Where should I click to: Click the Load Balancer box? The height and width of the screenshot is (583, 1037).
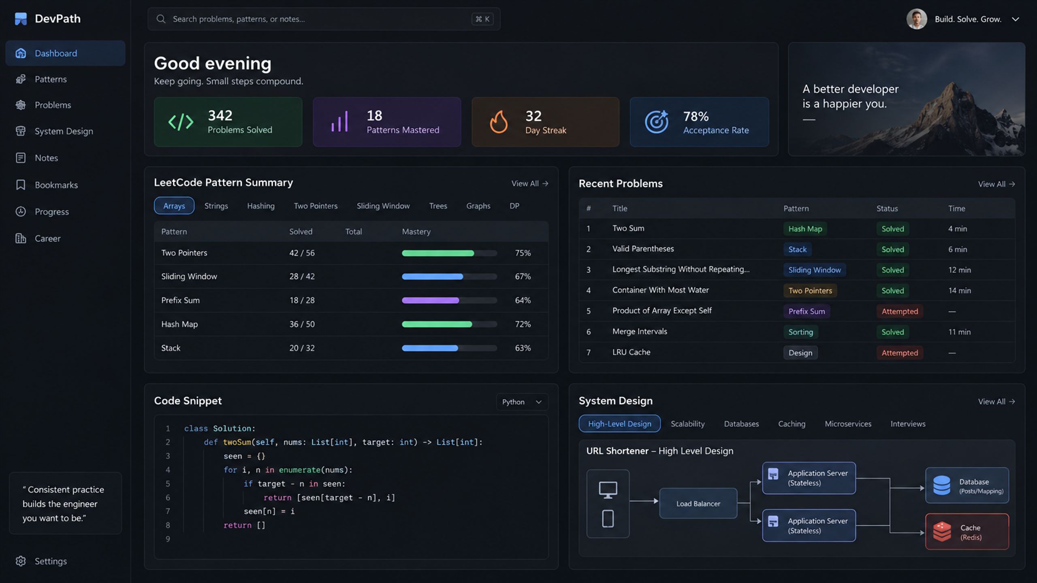pos(698,504)
